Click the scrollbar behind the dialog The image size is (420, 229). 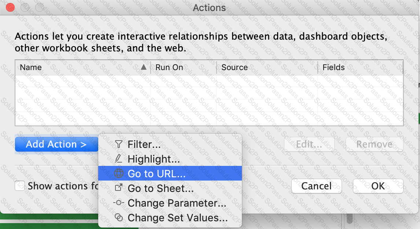pos(350,219)
